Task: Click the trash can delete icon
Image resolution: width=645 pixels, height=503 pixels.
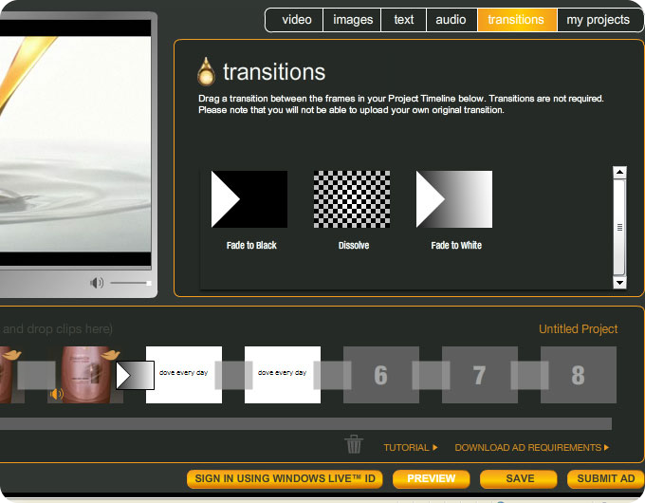Action: pyautogui.click(x=354, y=444)
